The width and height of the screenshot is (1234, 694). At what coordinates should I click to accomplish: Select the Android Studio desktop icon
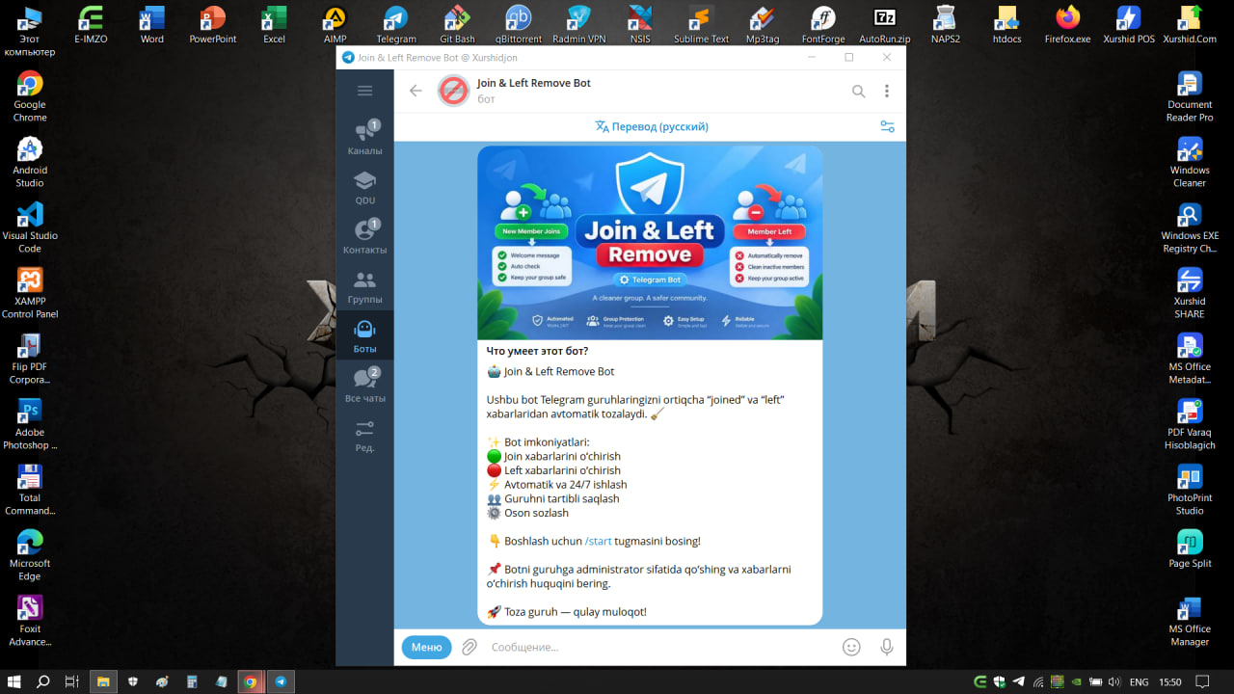point(30,163)
